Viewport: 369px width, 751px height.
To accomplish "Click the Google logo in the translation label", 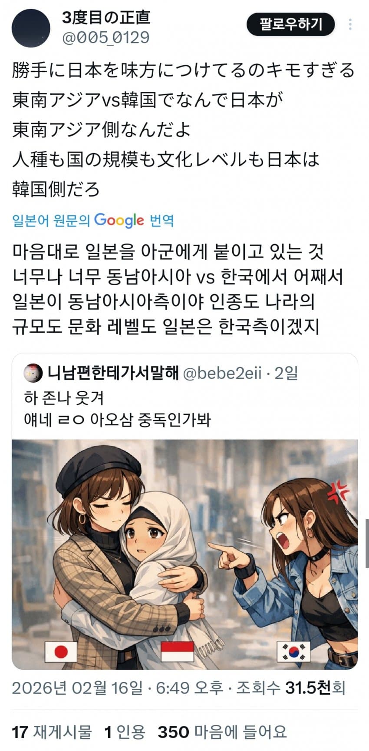I will tap(119, 220).
